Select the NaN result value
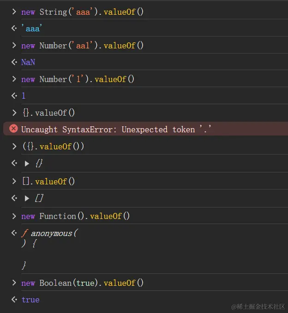The width and height of the screenshot is (288, 313). coord(28,62)
